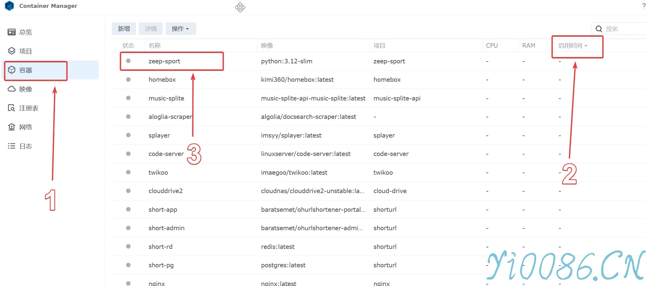The width and height of the screenshot is (646, 286).
Task: Click status dot for homebox container
Action: coord(128,80)
